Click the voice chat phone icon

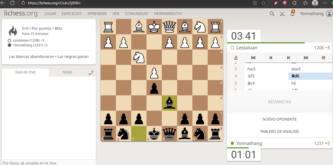91,72
